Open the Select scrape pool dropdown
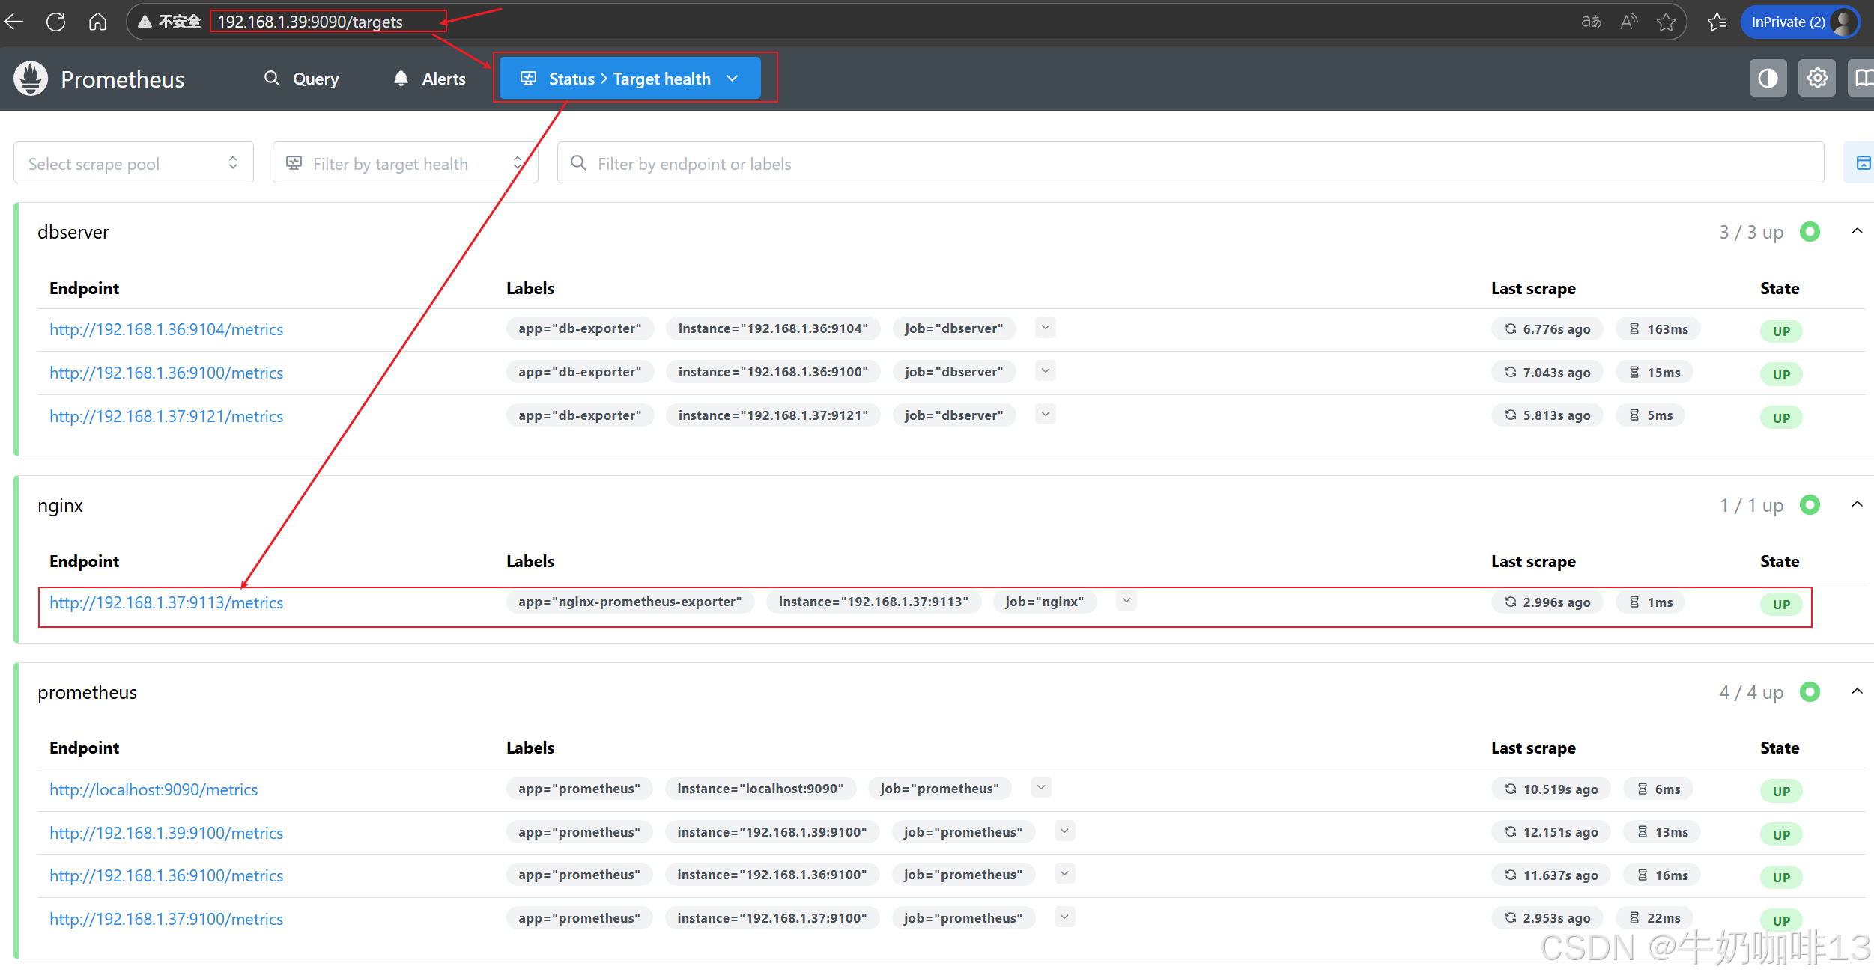Viewport: 1874px width, 978px height. pos(133,163)
